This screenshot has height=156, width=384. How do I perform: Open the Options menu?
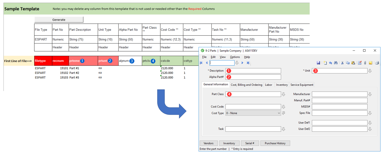click(235, 57)
